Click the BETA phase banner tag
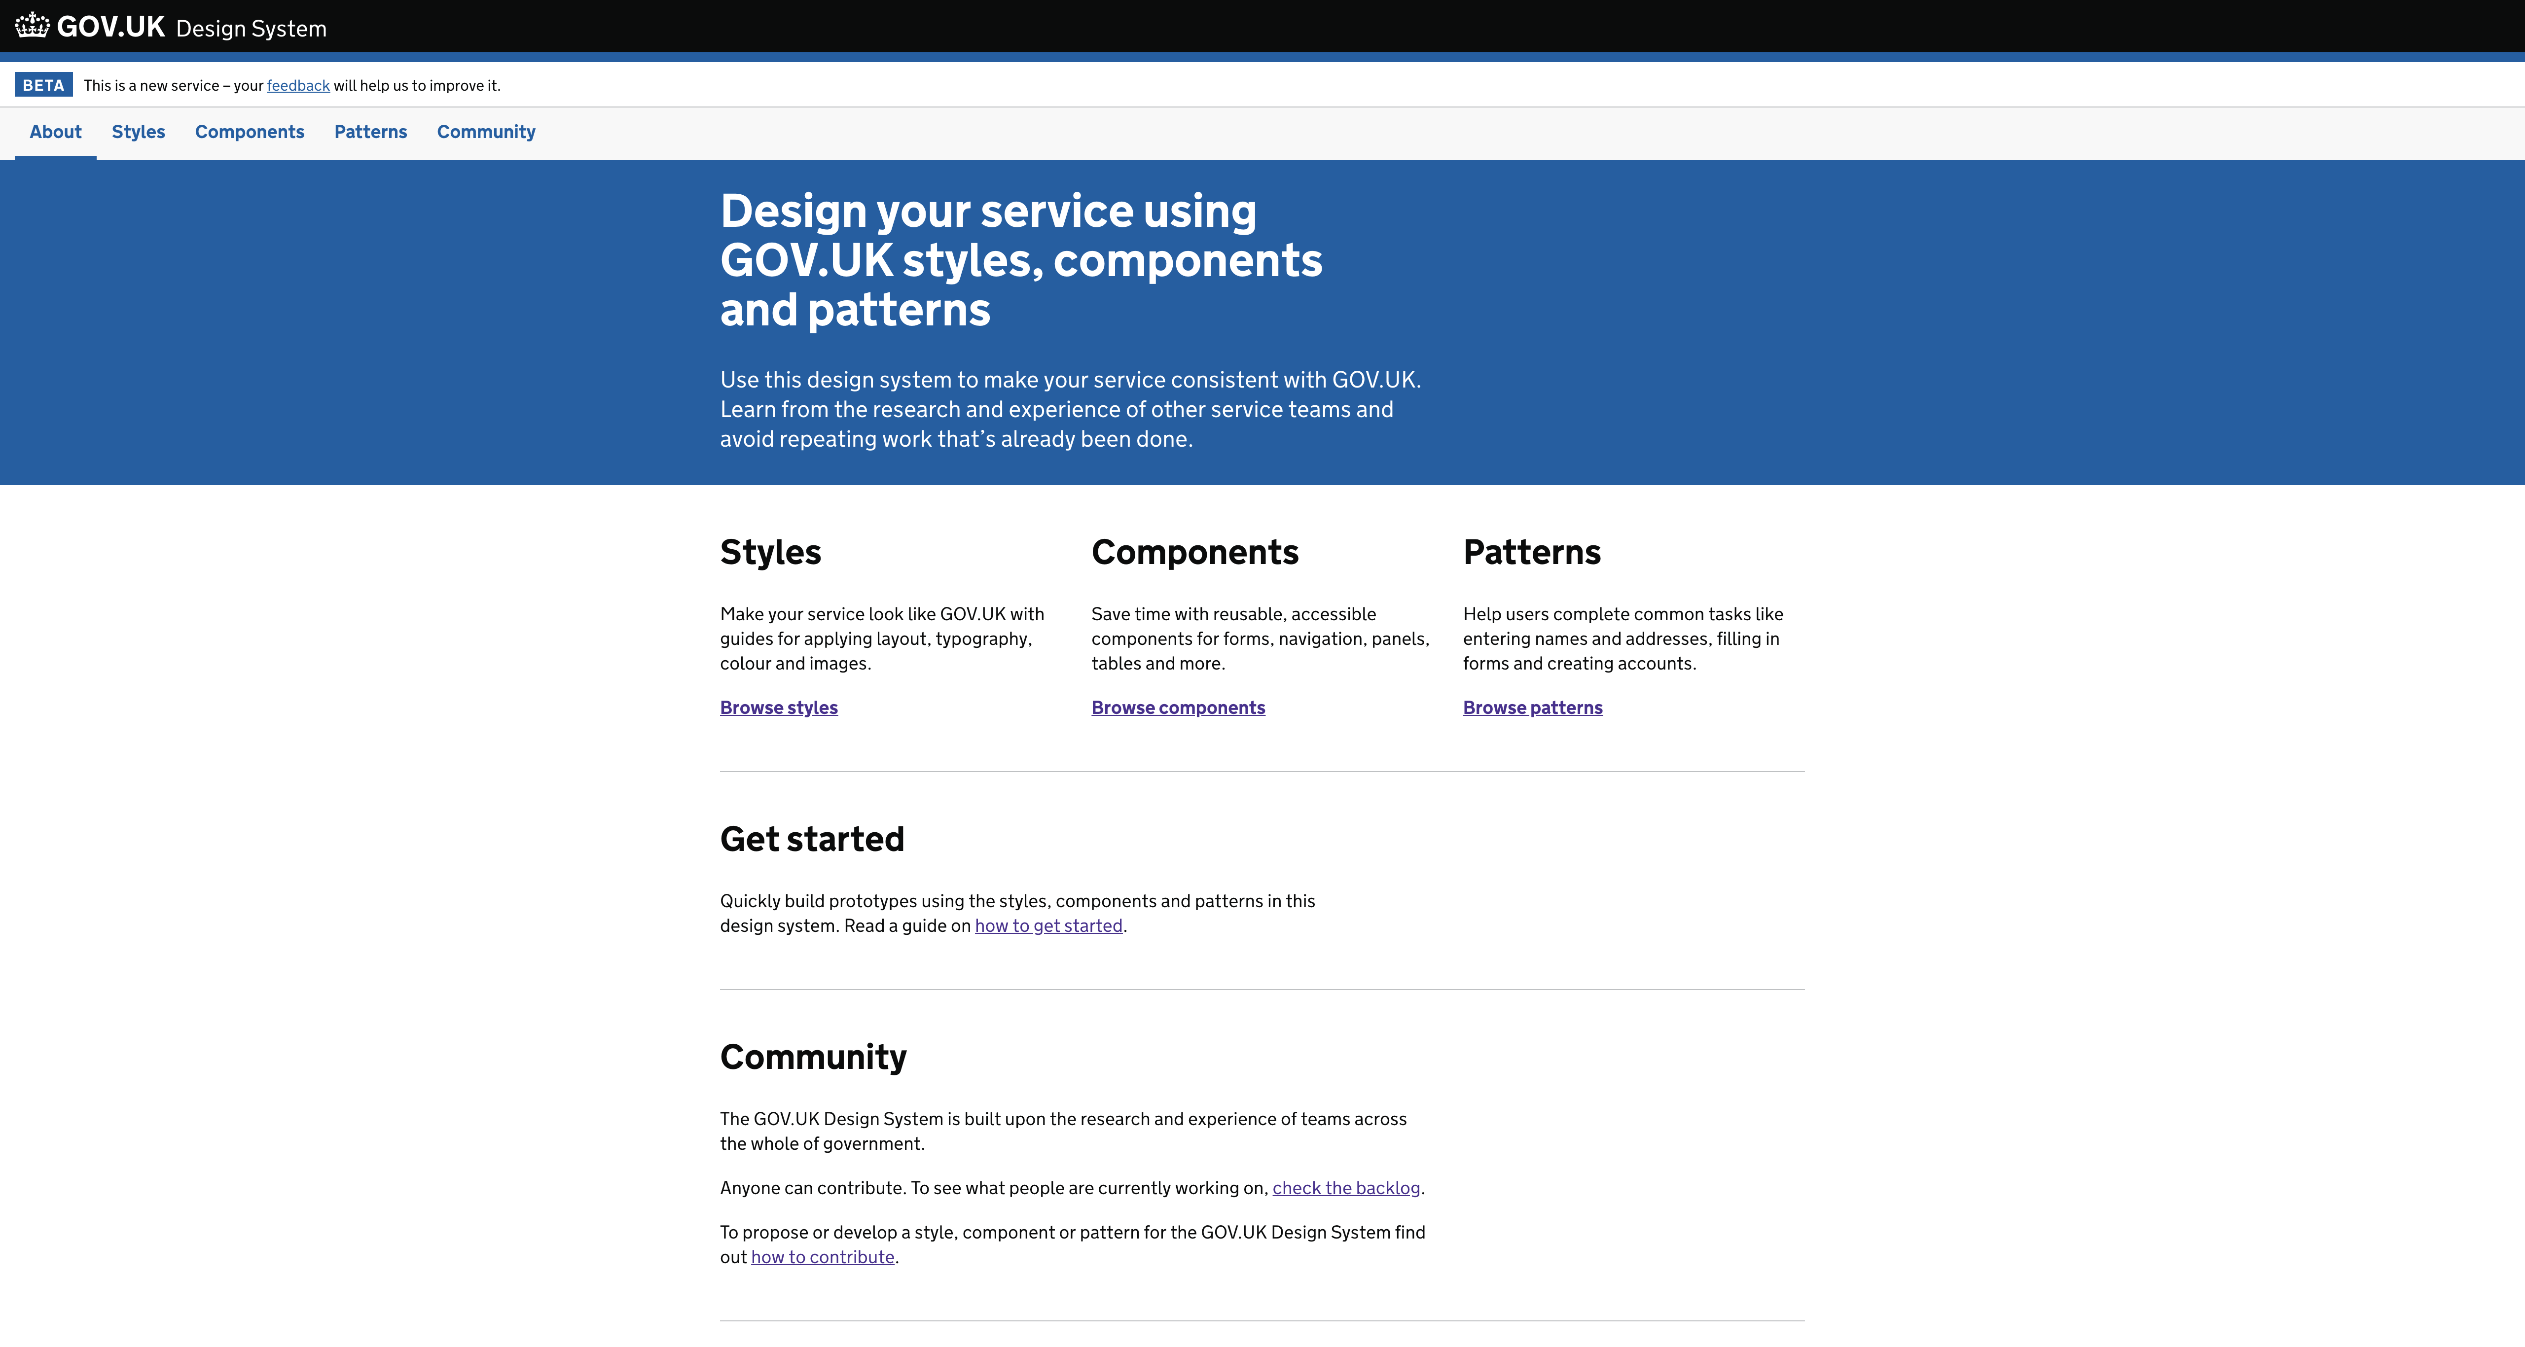Image resolution: width=2525 pixels, height=1347 pixels. click(x=43, y=85)
